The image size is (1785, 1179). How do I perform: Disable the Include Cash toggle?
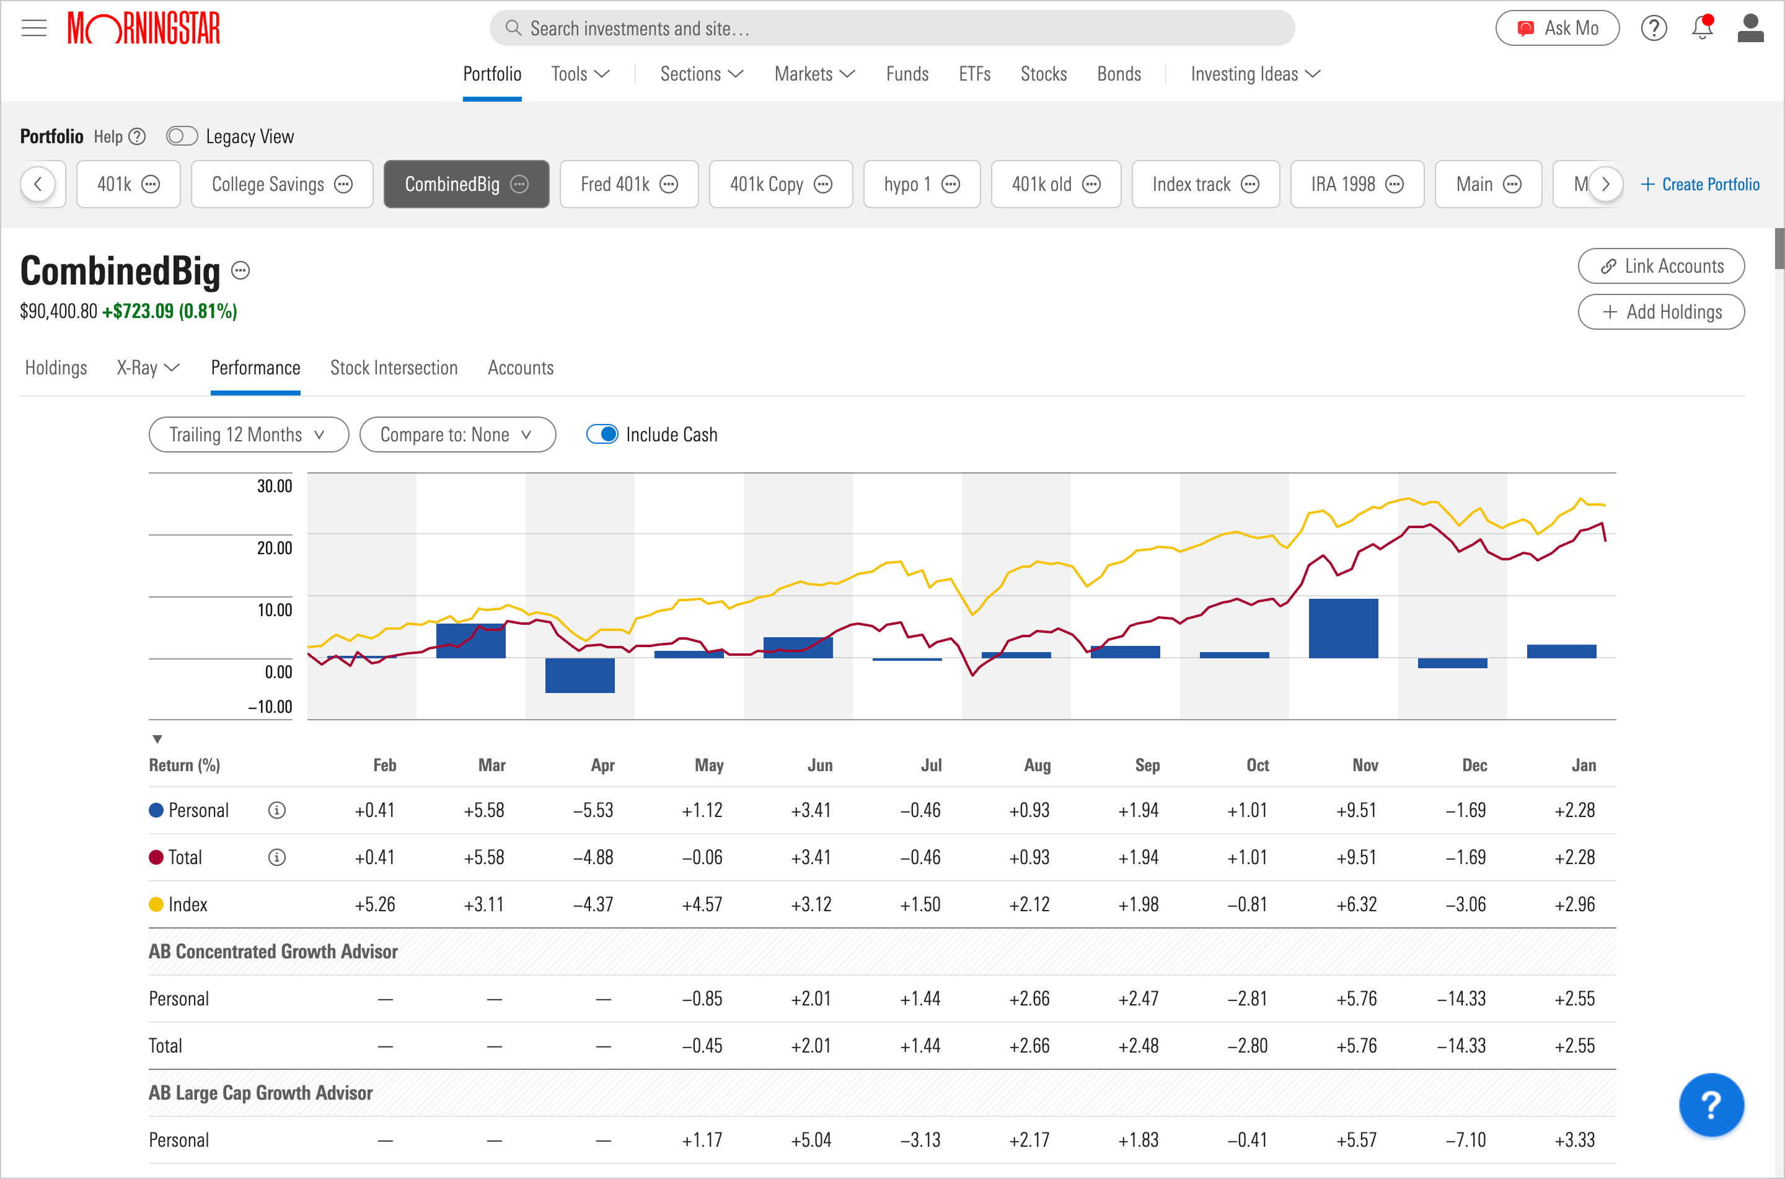[x=602, y=435]
